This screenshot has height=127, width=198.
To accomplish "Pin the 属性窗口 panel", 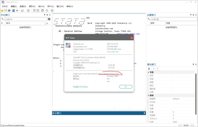I will point(193,64).
